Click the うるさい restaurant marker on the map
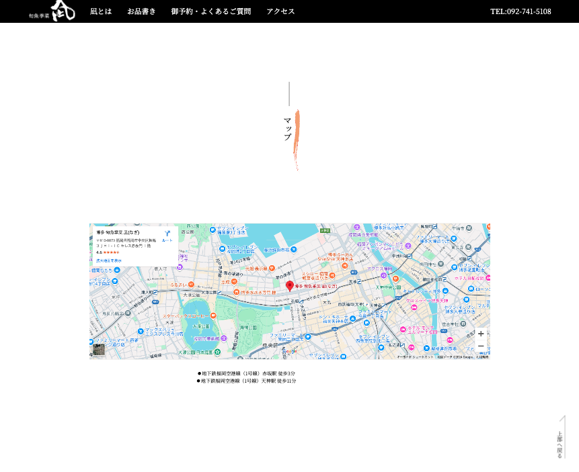This screenshot has height=472, width=579. 191,285
